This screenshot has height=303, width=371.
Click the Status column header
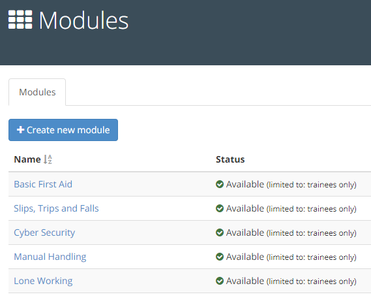coord(230,159)
